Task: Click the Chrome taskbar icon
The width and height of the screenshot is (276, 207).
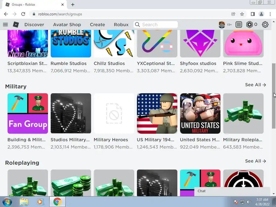Action: (x=57, y=202)
